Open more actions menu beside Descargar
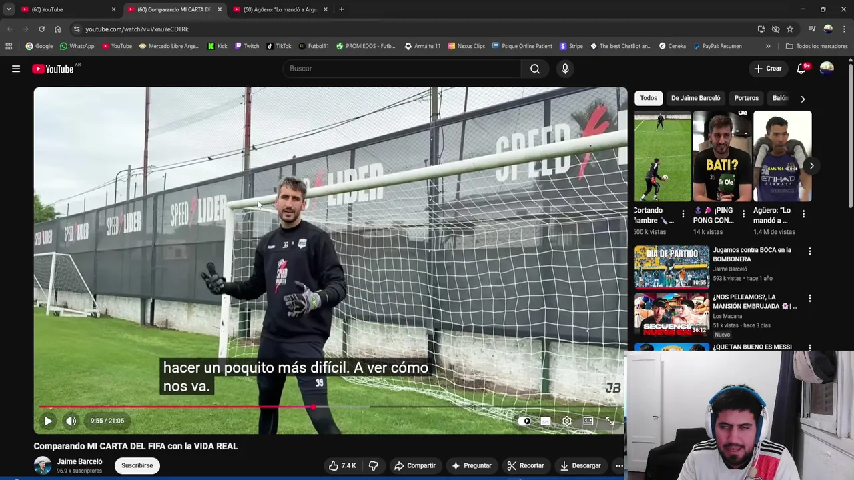854x480 pixels. point(619,465)
